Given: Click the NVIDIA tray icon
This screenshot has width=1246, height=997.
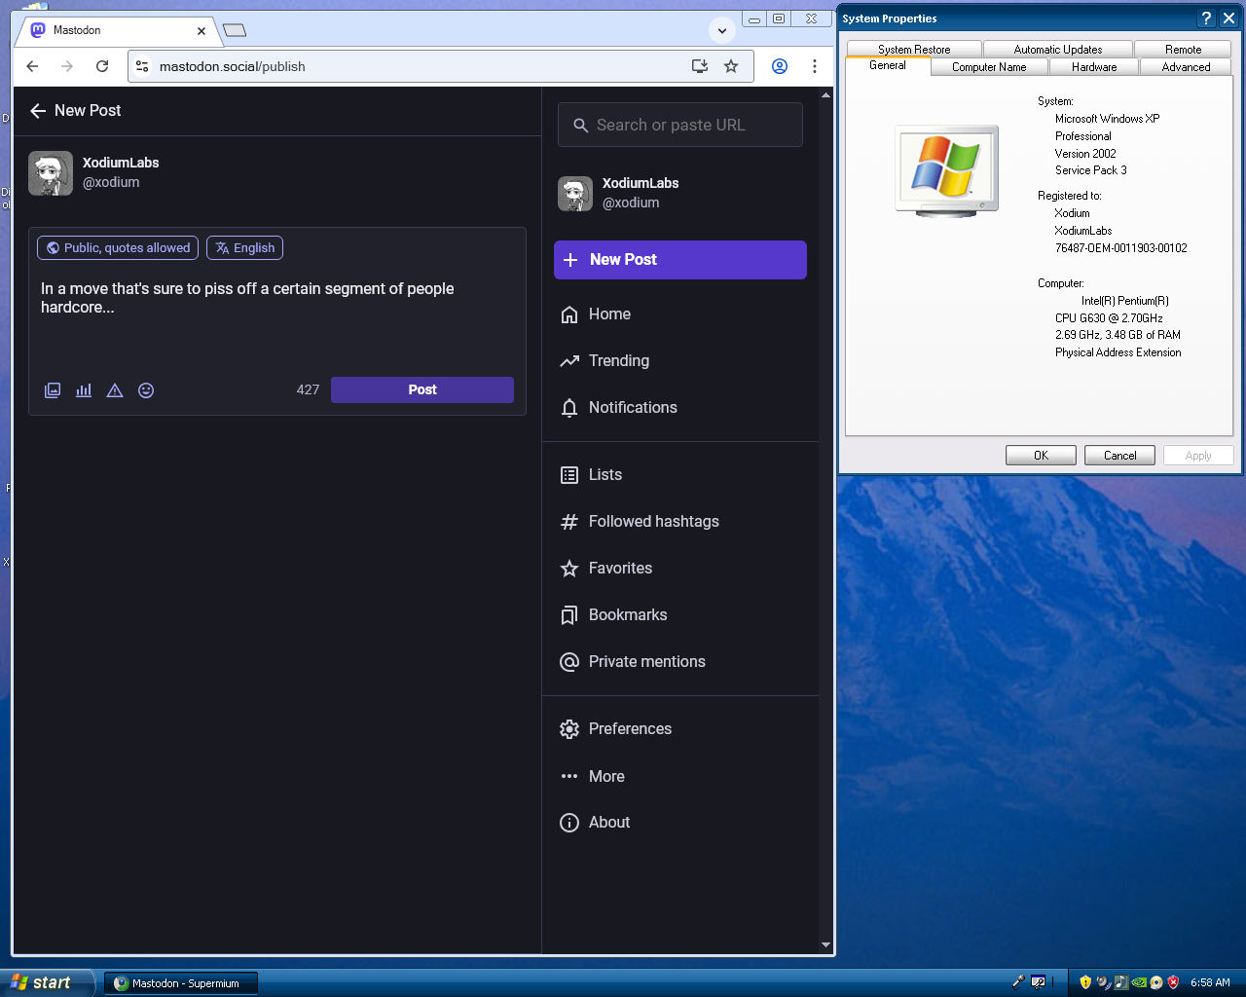Looking at the screenshot, I should tap(1139, 982).
